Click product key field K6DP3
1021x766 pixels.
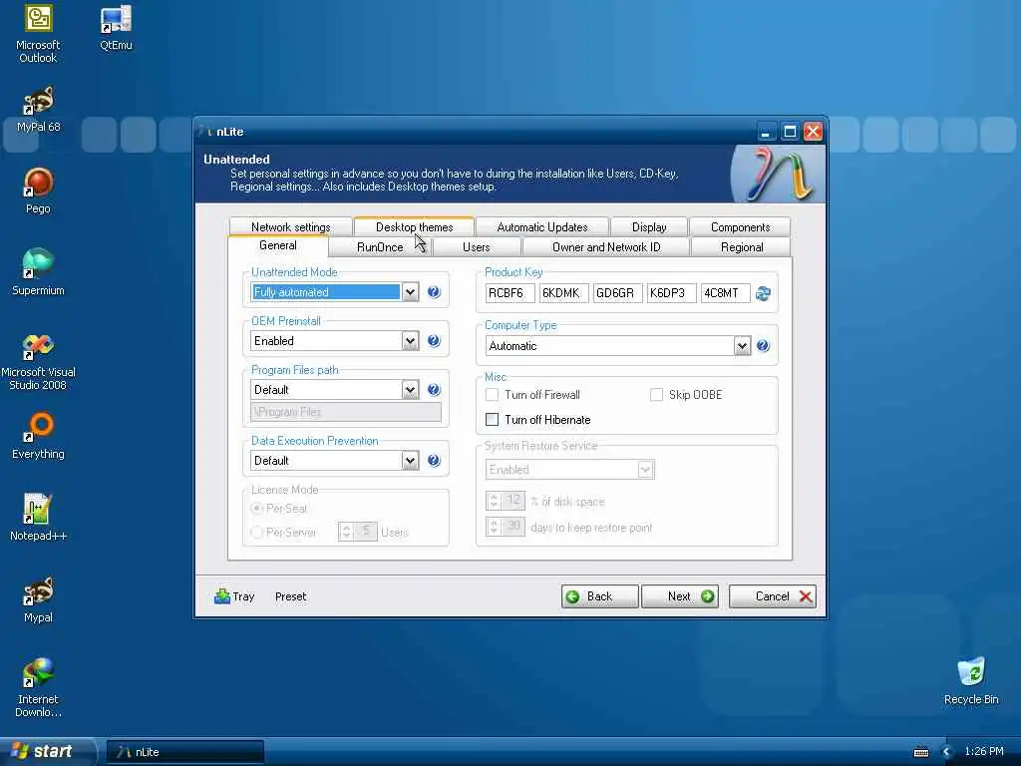671,293
